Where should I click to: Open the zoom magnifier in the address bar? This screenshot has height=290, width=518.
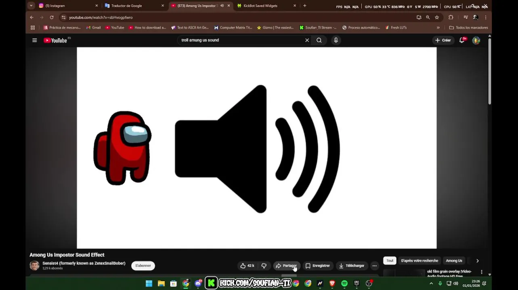(428, 17)
